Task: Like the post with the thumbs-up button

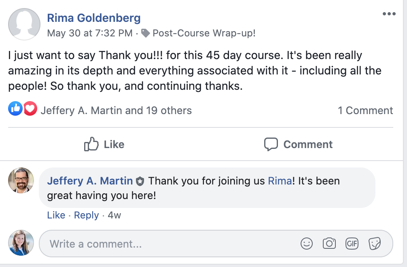Action: click(104, 144)
